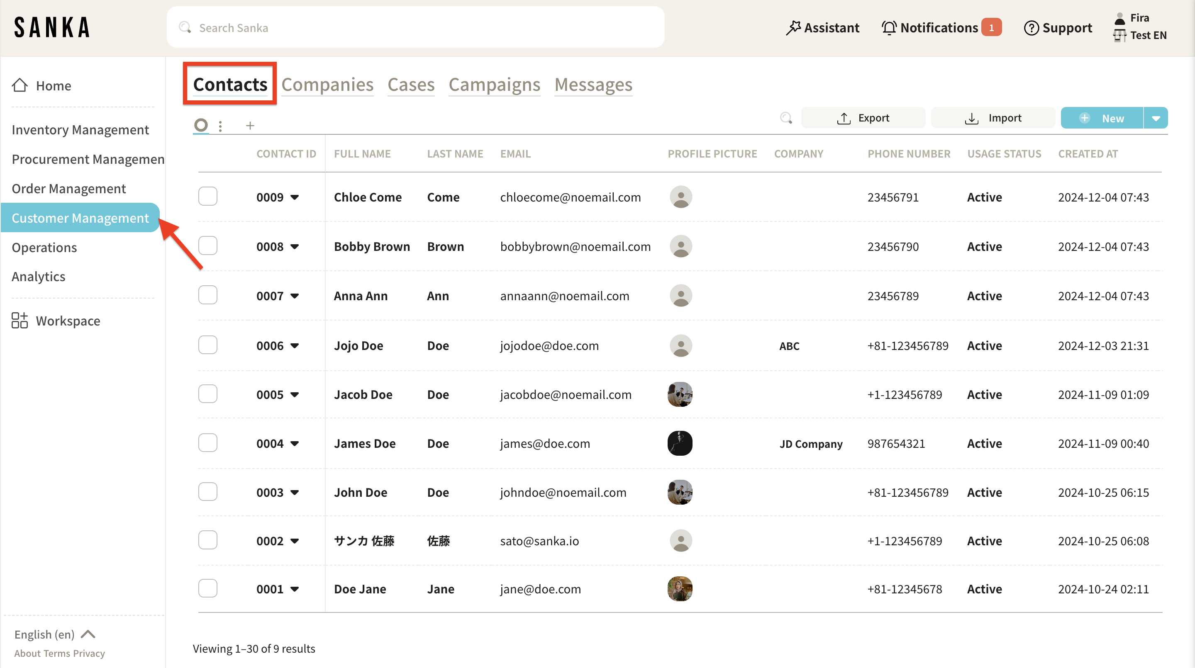This screenshot has width=1195, height=668.
Task: Add a new view with plus icon
Action: [x=250, y=126]
